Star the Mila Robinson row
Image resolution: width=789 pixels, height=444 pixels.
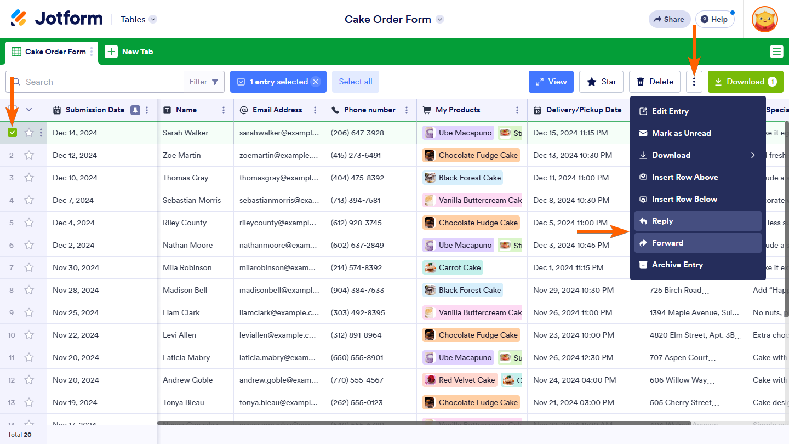pos(29,267)
